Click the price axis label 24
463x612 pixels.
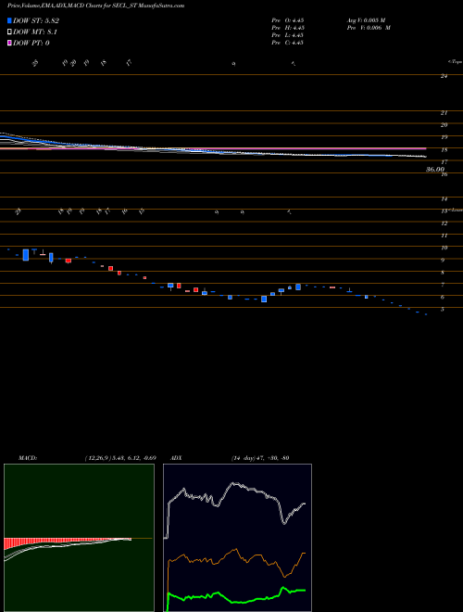444,76
